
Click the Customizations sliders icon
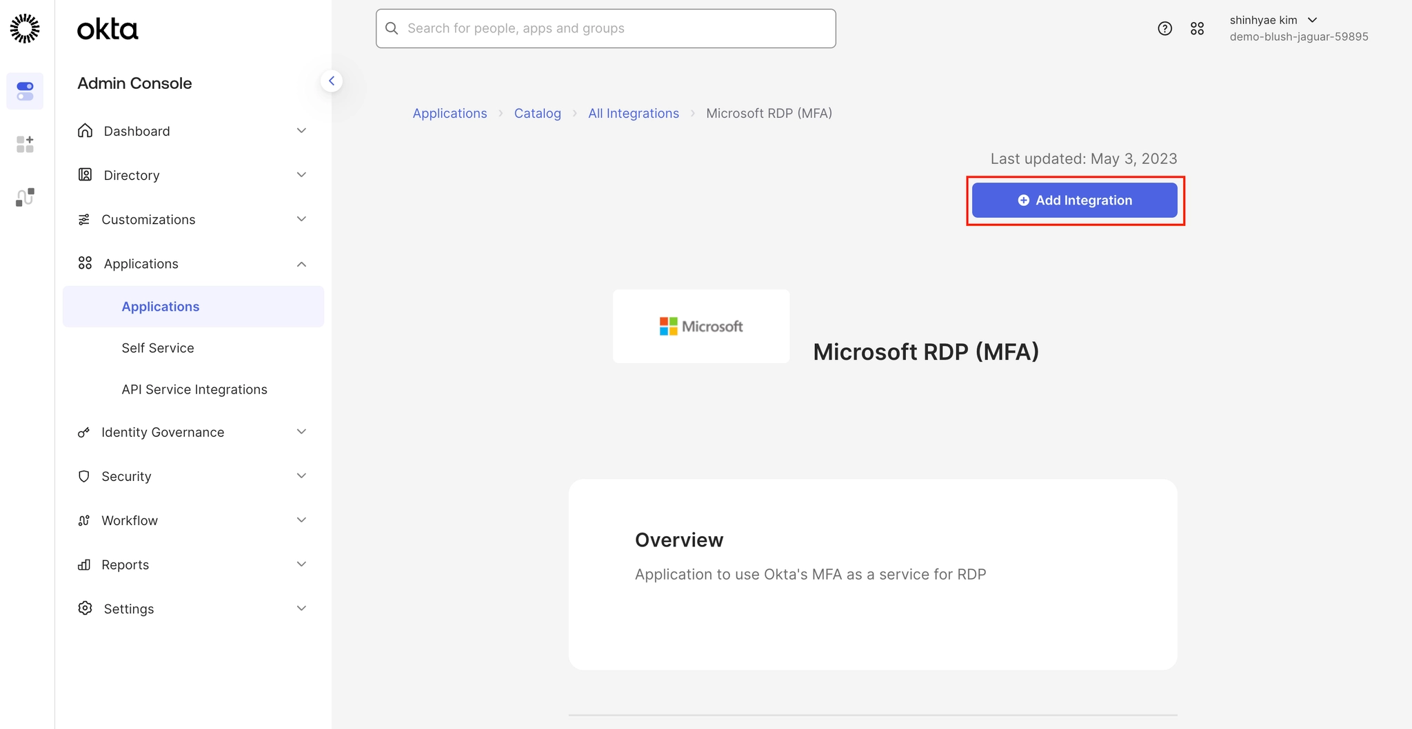pos(84,219)
